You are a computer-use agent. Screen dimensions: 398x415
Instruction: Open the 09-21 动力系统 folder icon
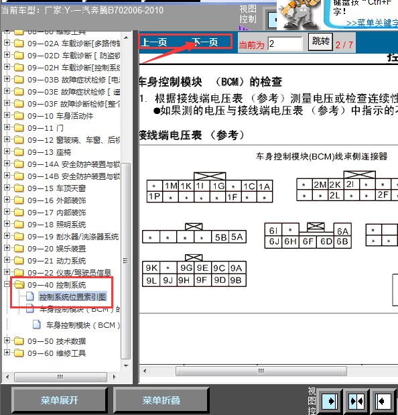tap(19, 260)
